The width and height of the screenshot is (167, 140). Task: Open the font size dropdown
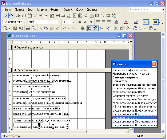tap(73, 22)
